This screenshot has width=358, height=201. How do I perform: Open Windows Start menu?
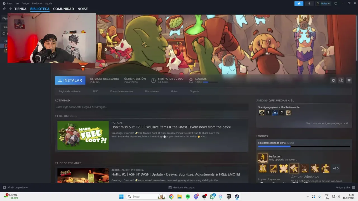121,197
